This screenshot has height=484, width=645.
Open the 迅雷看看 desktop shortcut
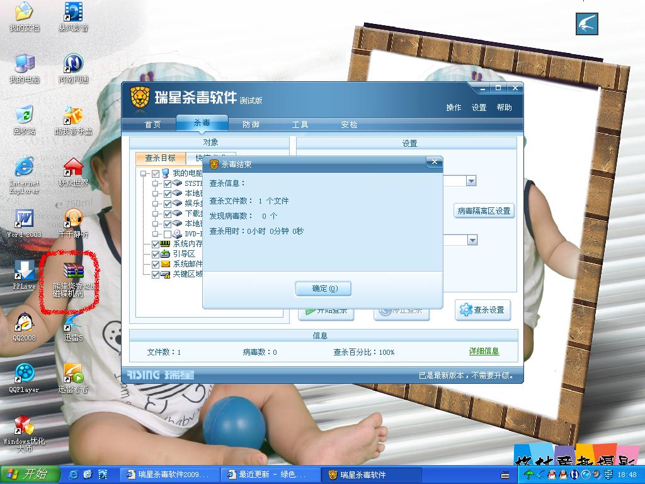coord(73,378)
